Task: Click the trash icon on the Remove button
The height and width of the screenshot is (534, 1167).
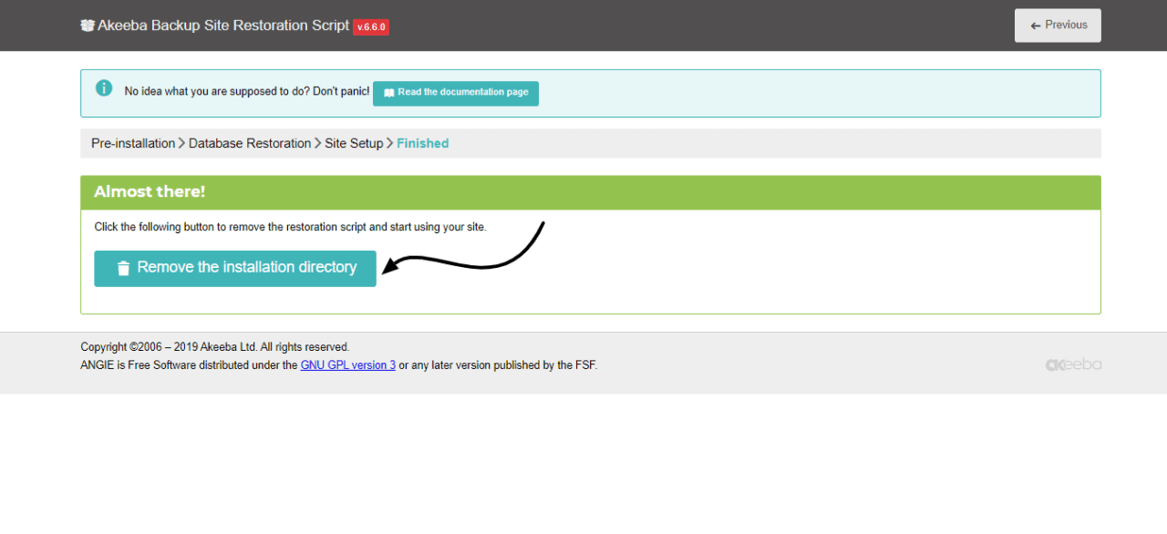Action: pos(123,269)
